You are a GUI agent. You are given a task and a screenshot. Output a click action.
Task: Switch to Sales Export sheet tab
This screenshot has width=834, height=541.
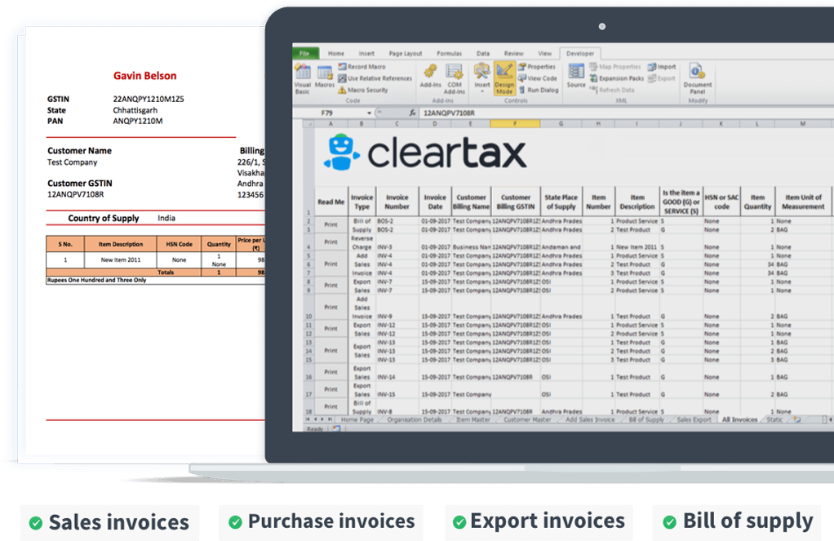[694, 419]
